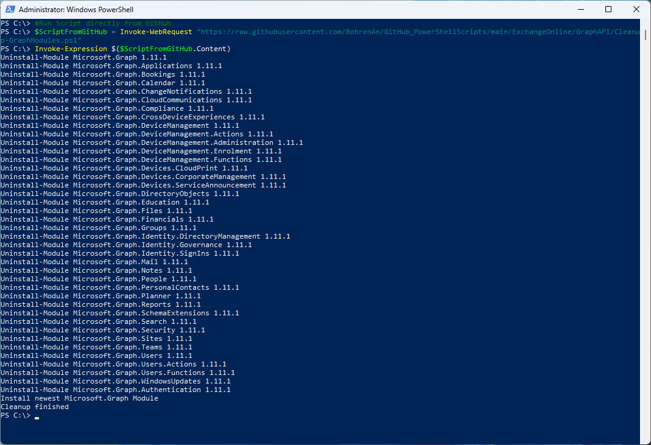Select the 'Invoke-Expression' command word
Screen dimensions: 651x445
(x=71, y=49)
